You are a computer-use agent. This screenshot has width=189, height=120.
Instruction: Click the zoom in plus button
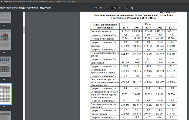[x=120, y=8]
